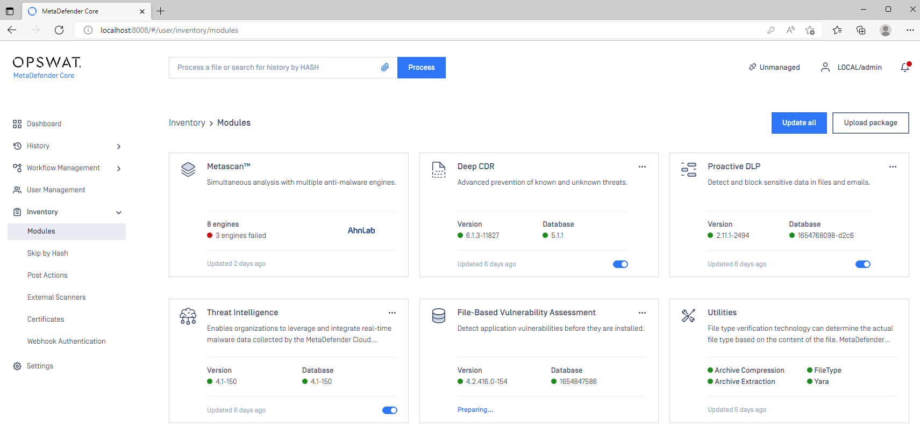Disable the Proactive DLP module toggle
Image resolution: width=920 pixels, height=435 pixels.
[x=863, y=264]
